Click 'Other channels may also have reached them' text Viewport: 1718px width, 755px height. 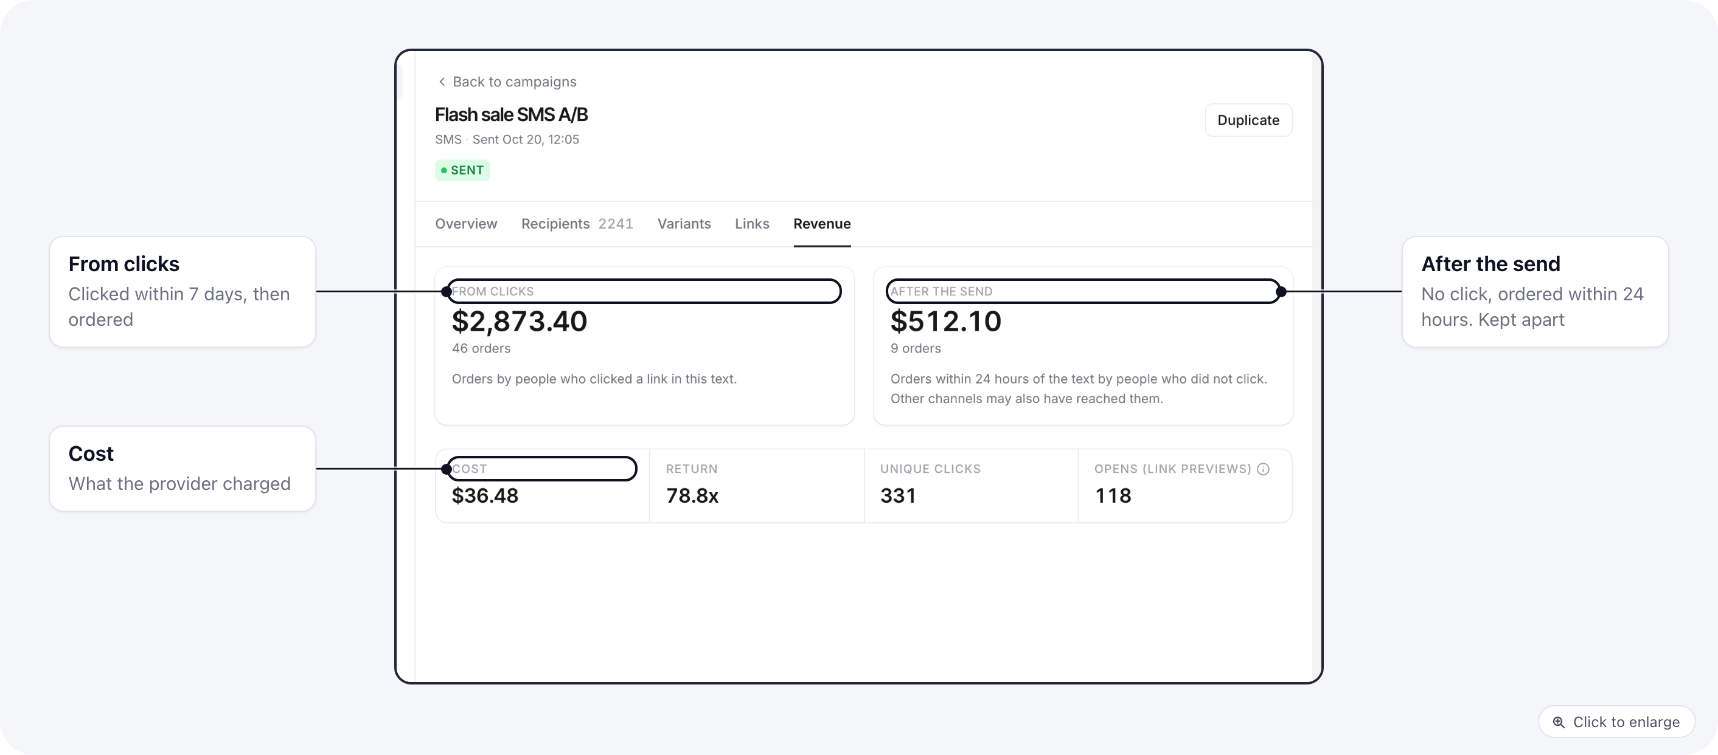pyautogui.click(x=1026, y=399)
